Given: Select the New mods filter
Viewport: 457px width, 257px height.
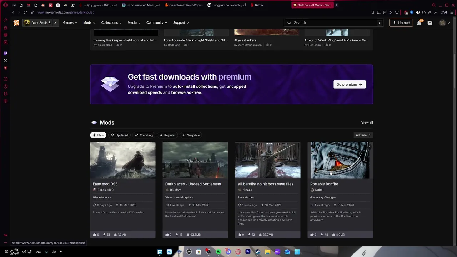Looking at the screenshot, I should pyautogui.click(x=98, y=135).
